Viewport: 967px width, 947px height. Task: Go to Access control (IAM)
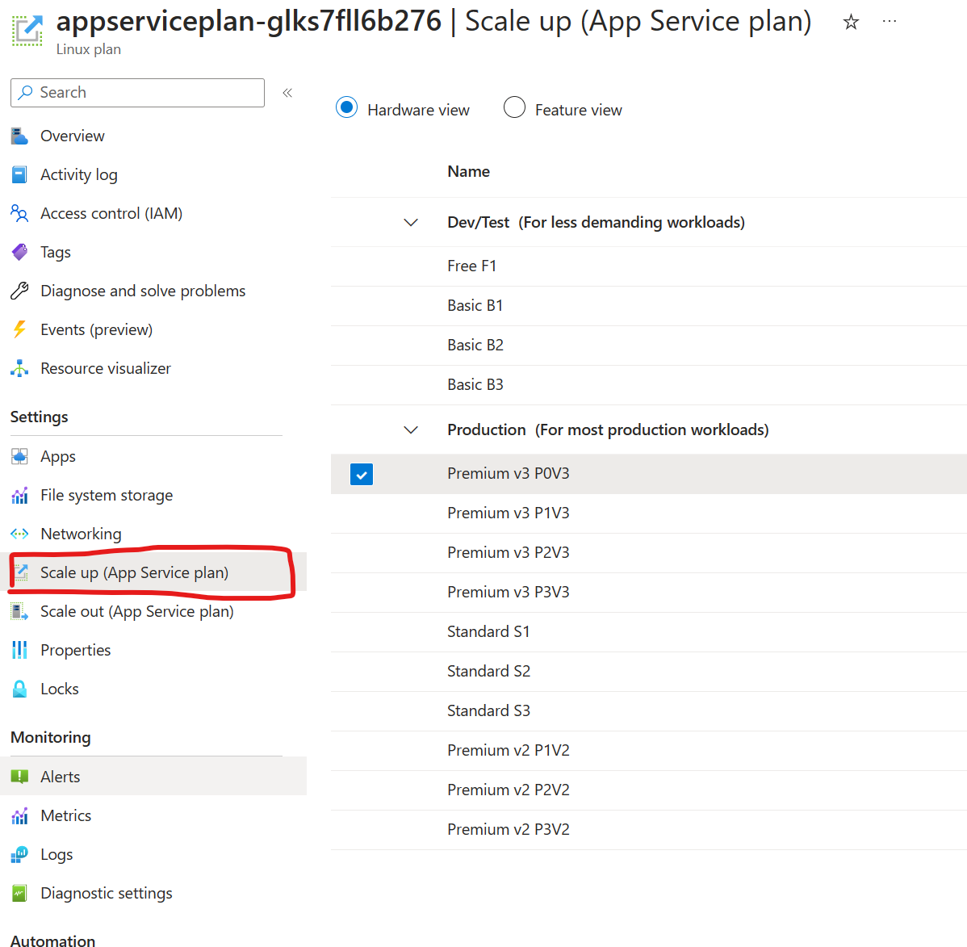coord(111,213)
